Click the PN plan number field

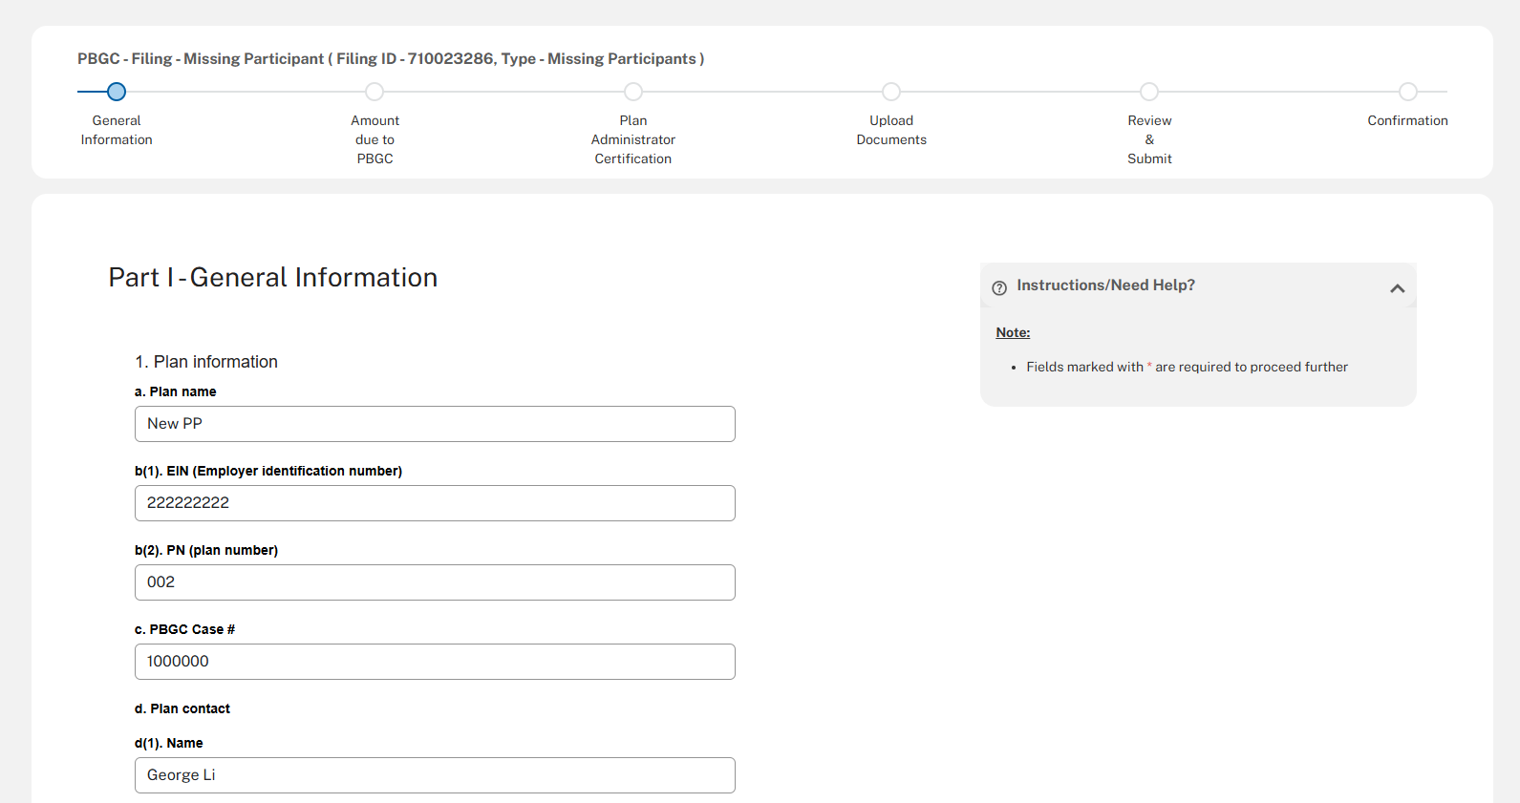tap(435, 582)
